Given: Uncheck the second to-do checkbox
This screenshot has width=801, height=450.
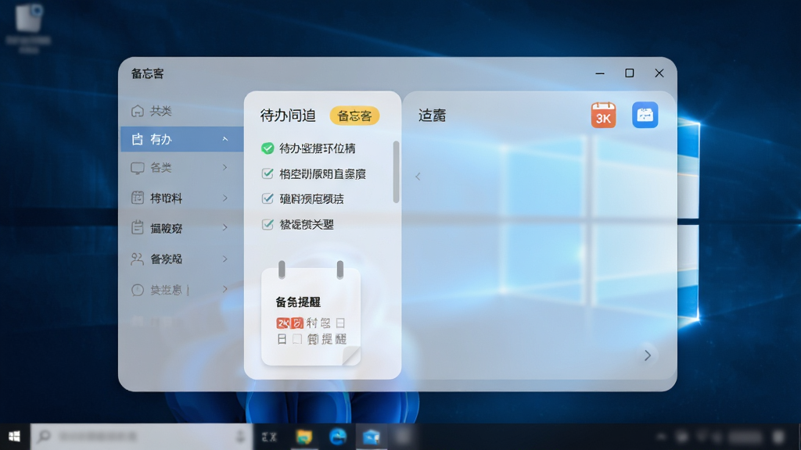Looking at the screenshot, I should (x=268, y=173).
